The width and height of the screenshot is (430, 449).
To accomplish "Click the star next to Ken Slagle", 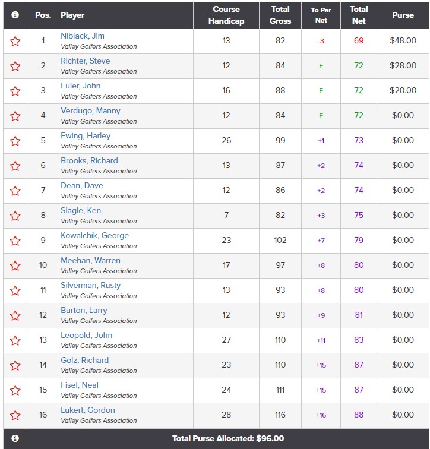I will (x=15, y=216).
